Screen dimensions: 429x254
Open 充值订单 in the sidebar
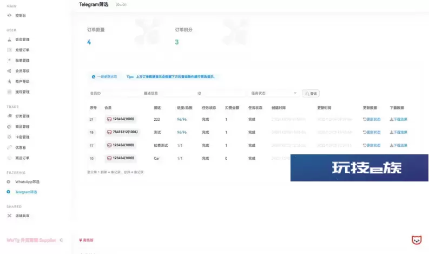point(22,50)
